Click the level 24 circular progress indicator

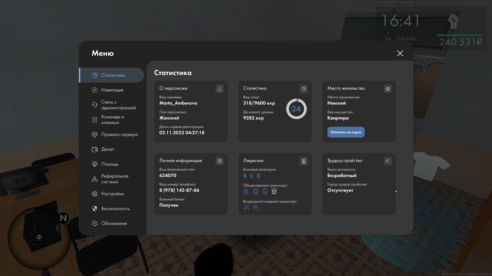(x=296, y=109)
